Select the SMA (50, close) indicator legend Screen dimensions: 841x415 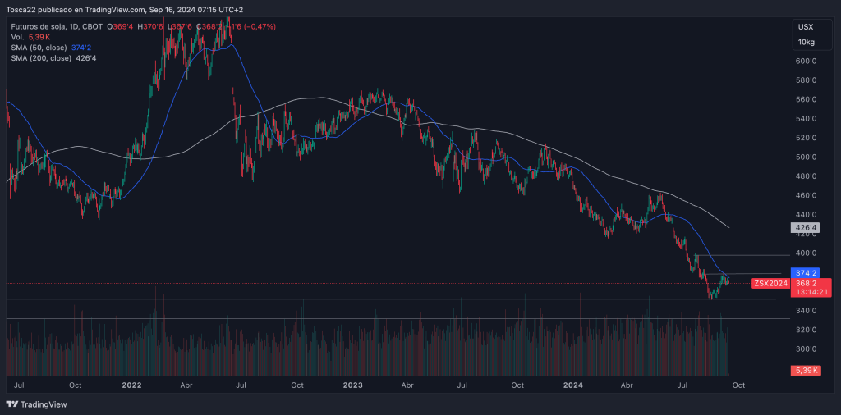(39, 48)
